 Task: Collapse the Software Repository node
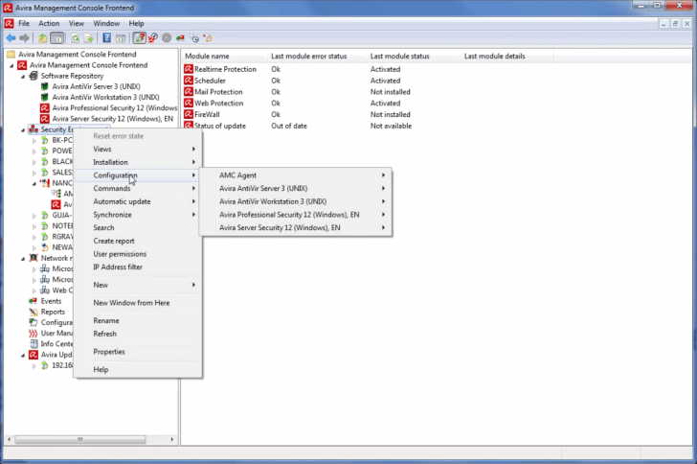(23, 76)
